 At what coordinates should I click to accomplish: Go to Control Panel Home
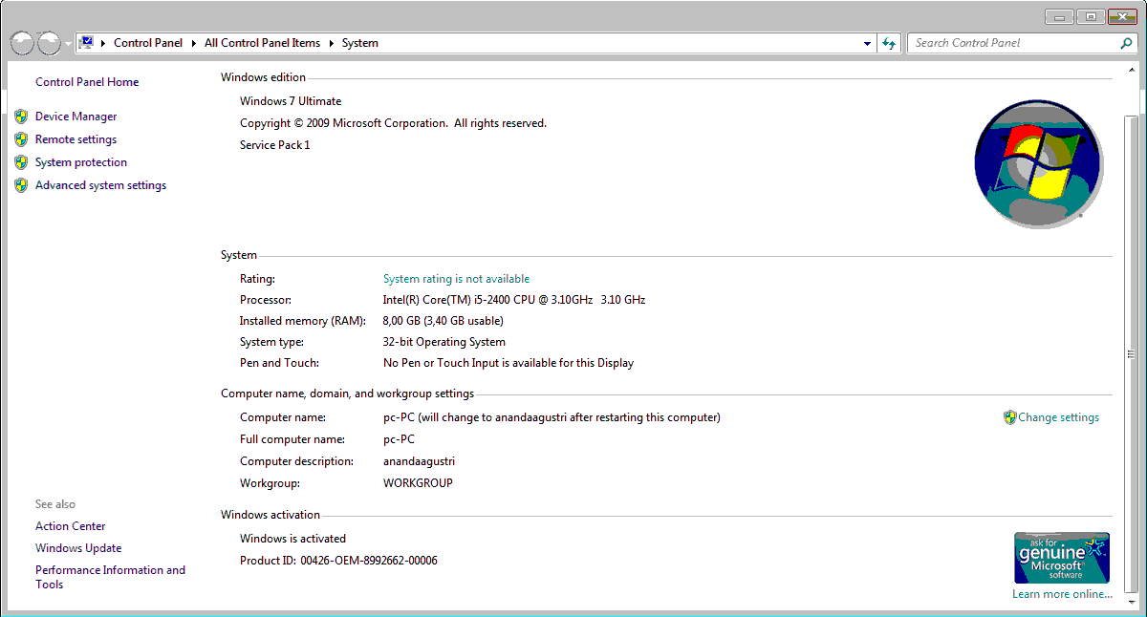coord(87,82)
